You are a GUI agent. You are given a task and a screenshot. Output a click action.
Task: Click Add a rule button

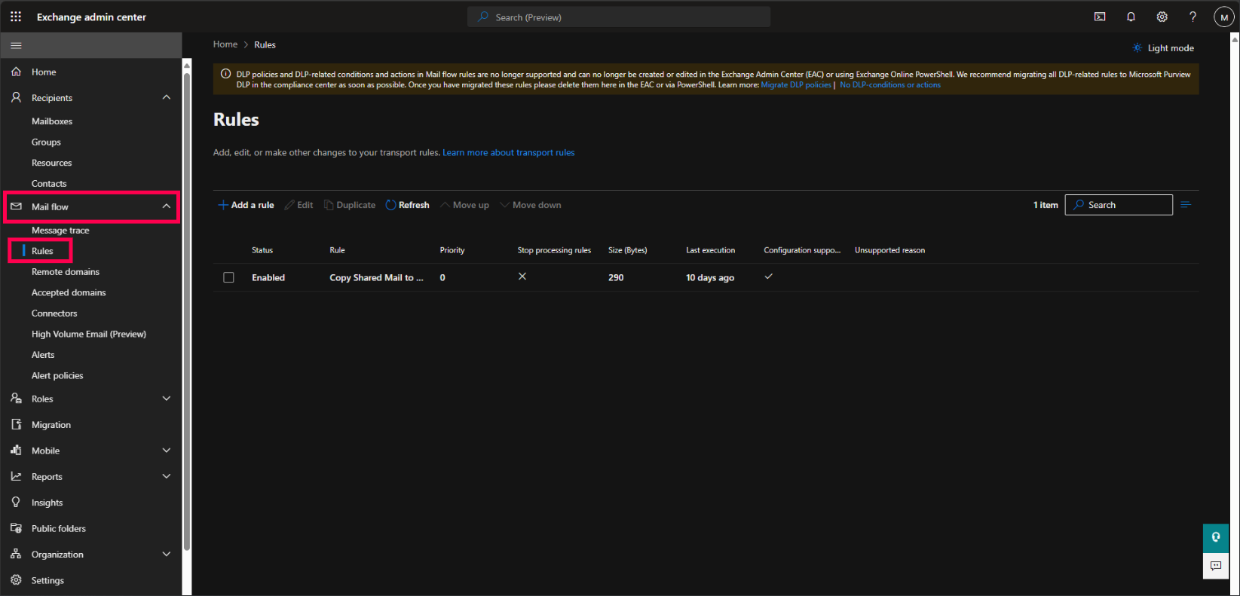[x=246, y=205]
